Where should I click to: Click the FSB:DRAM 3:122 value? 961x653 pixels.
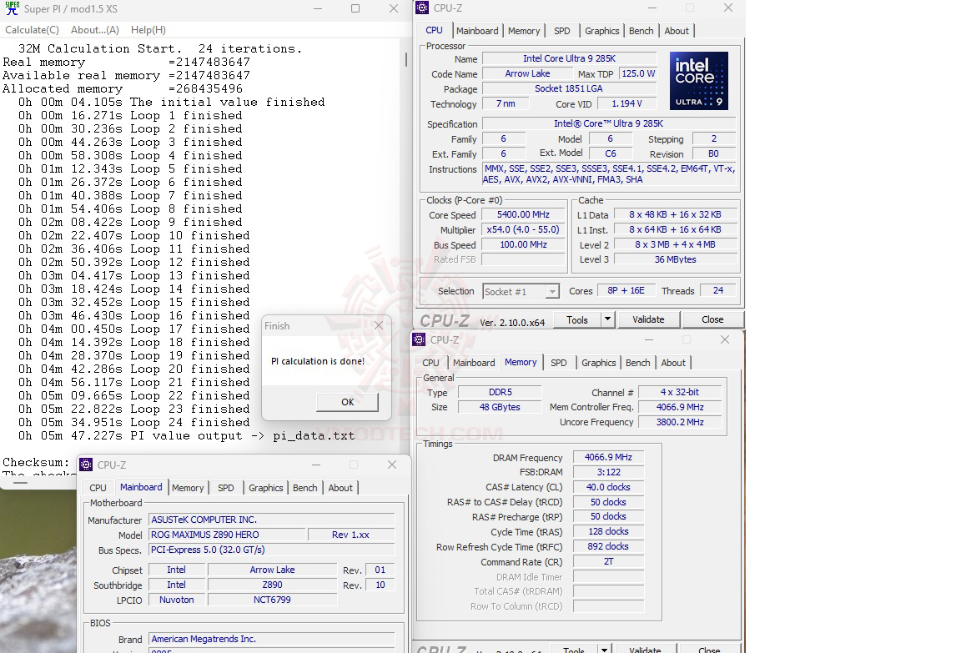608,472
